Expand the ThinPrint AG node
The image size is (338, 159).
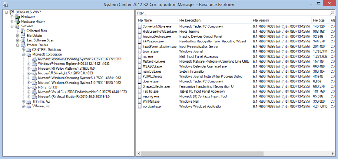23,101
